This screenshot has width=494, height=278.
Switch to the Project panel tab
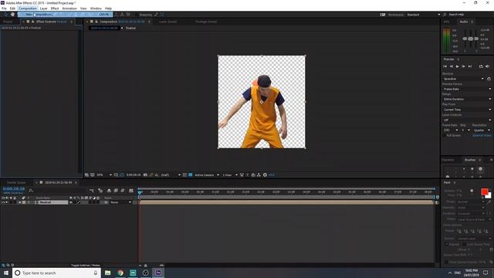coord(8,22)
